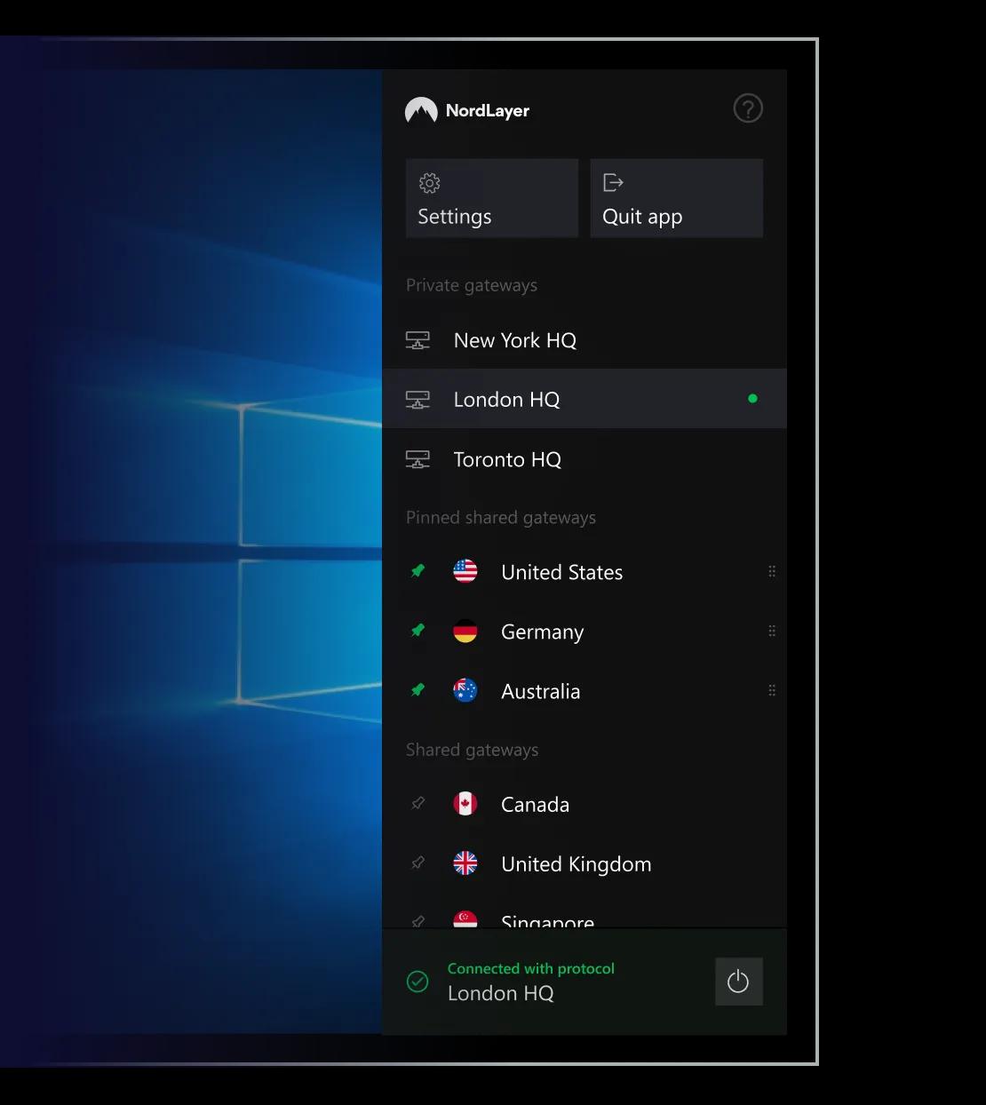The height and width of the screenshot is (1105, 986).
Task: Pin the Canada shared gateway
Action: pyautogui.click(x=417, y=803)
